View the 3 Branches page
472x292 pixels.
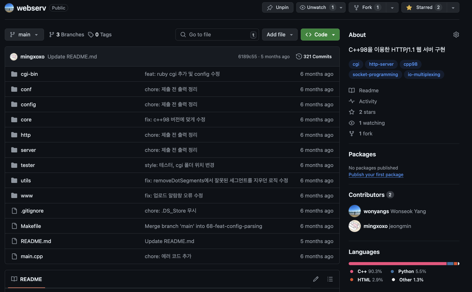(66, 34)
